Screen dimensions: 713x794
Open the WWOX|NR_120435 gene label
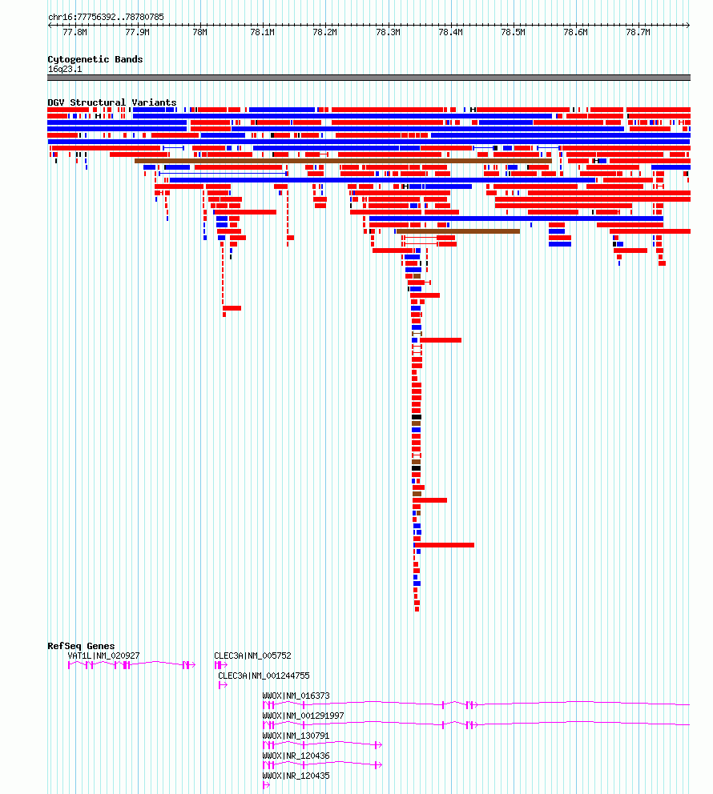296,776
